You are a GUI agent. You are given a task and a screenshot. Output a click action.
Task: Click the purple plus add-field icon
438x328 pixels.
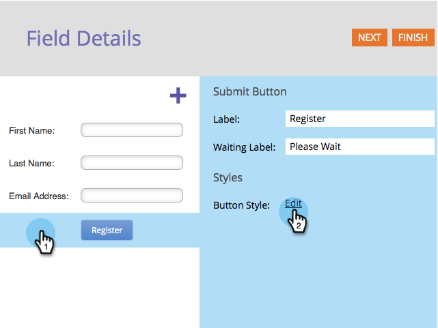coord(178,95)
